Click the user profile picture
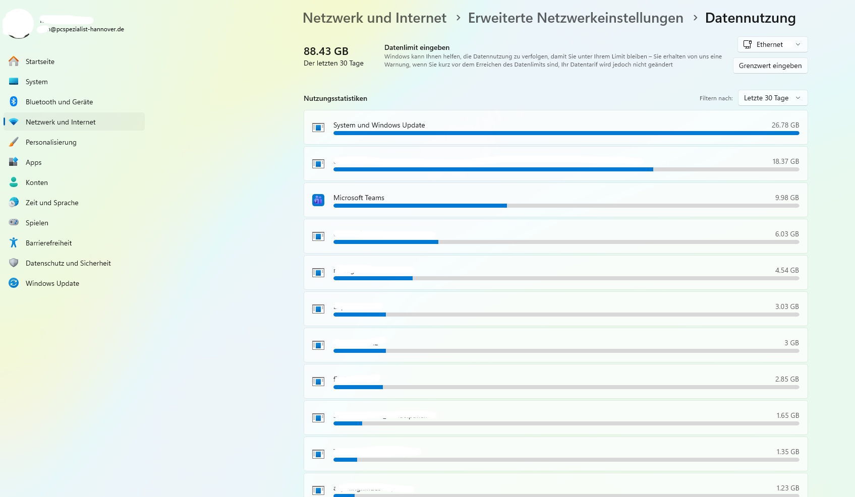 (19, 24)
